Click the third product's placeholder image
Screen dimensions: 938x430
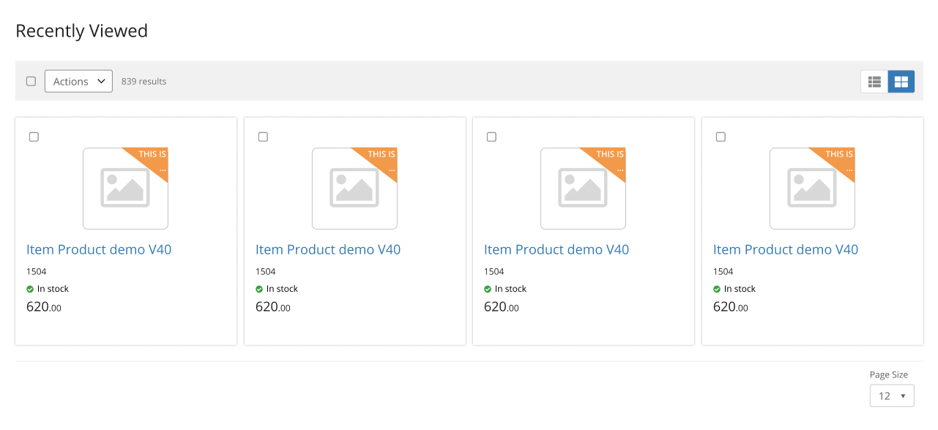583,189
